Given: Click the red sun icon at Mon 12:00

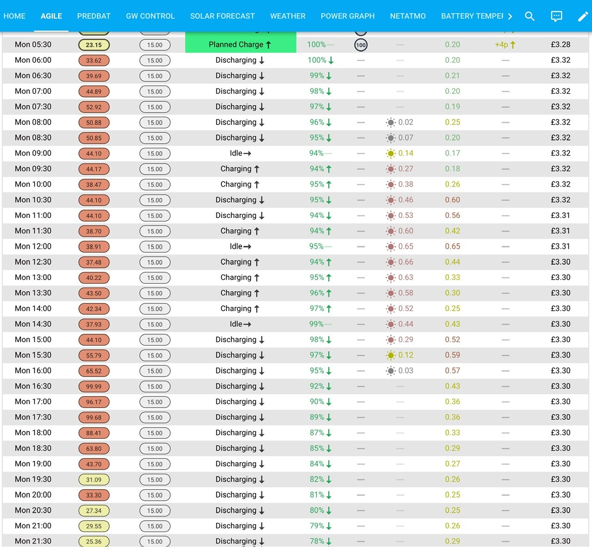Looking at the screenshot, I should coord(391,247).
